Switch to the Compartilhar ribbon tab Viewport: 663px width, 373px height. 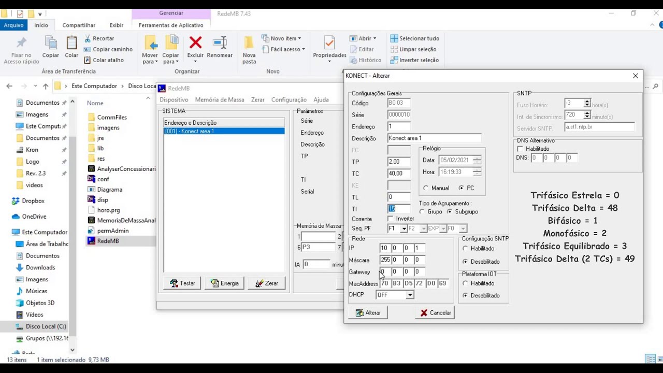tap(79, 25)
